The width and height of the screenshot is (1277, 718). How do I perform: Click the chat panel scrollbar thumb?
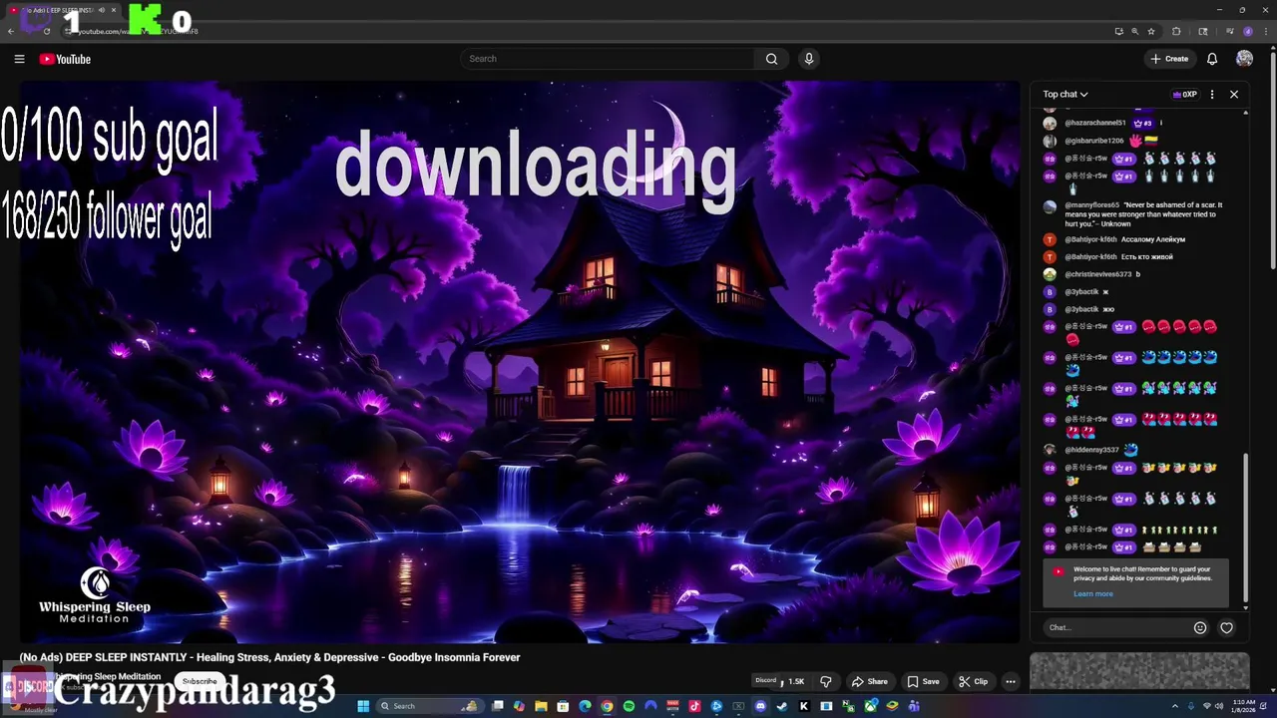pos(1245,529)
